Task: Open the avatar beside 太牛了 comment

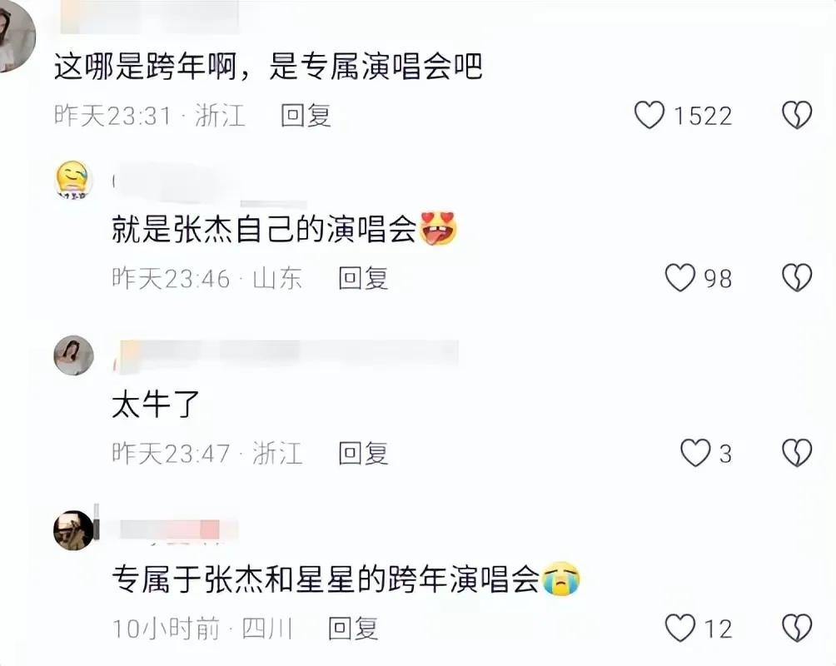Action: click(74, 355)
